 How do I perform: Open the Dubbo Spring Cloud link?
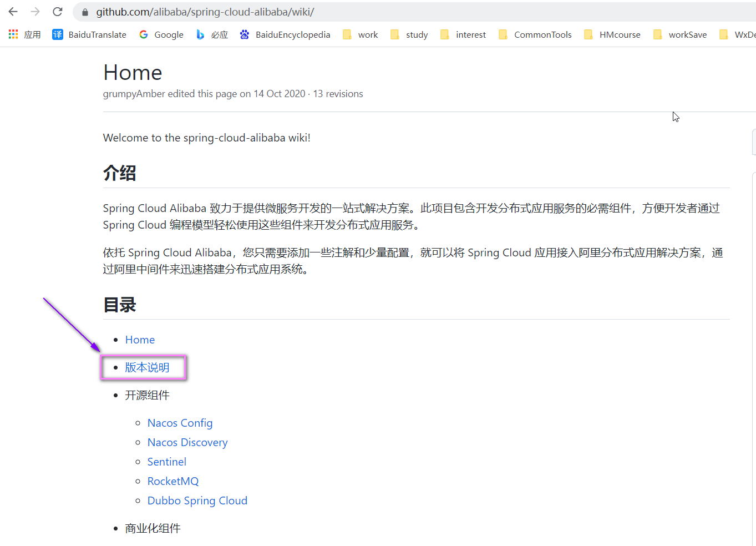197,501
